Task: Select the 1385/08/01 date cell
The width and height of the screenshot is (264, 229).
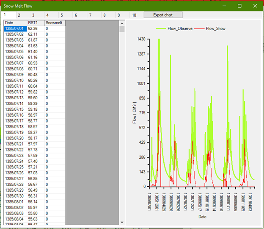Action: [15, 202]
